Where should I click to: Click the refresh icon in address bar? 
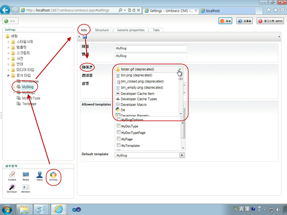134,10
